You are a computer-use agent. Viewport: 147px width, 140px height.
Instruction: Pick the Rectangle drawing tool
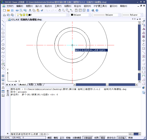tap(3, 37)
